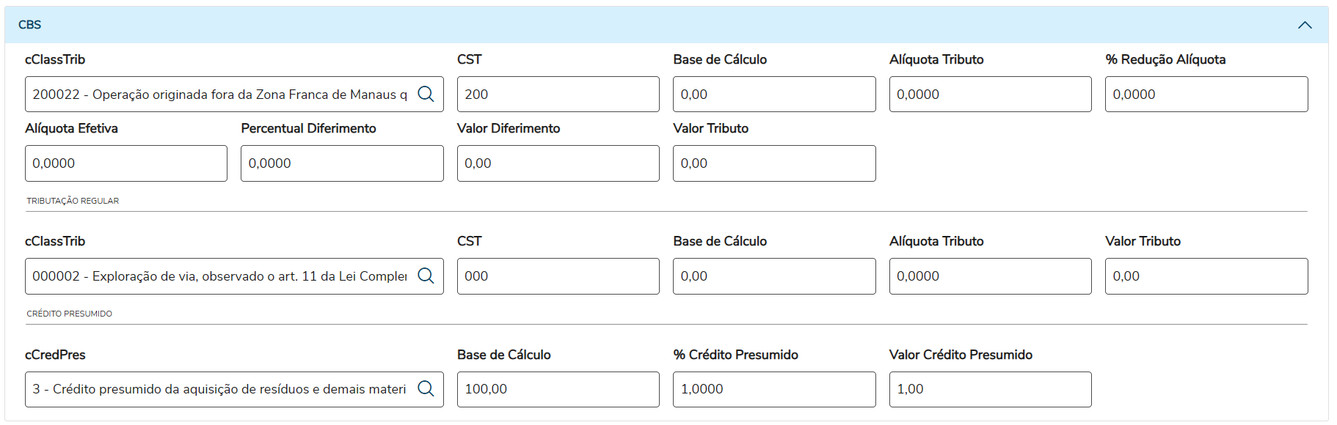Focus the CST field showing 200
The height and width of the screenshot is (425, 1337).
[x=558, y=95]
